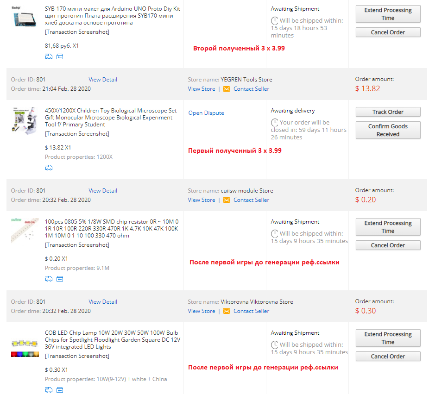Screen dimensions: 429x394
Task: Click envelope icon for Viktorovna Viktorovna Store
Action: point(227,311)
